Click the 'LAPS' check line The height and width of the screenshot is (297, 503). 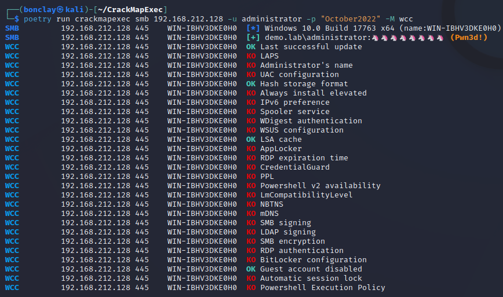click(269, 56)
